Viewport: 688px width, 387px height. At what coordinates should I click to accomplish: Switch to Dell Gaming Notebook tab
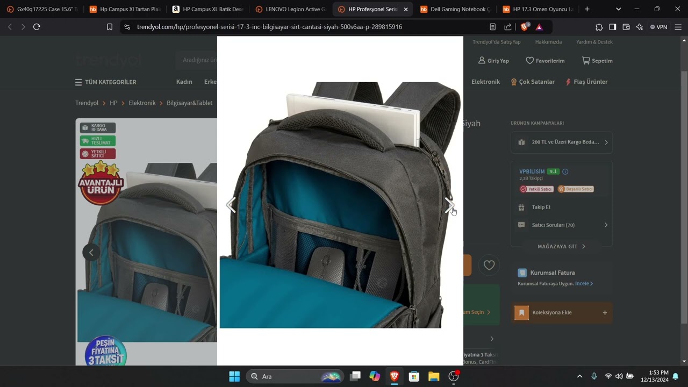pos(455,9)
